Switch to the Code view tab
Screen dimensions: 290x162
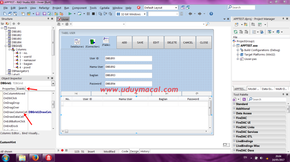tap(125, 151)
